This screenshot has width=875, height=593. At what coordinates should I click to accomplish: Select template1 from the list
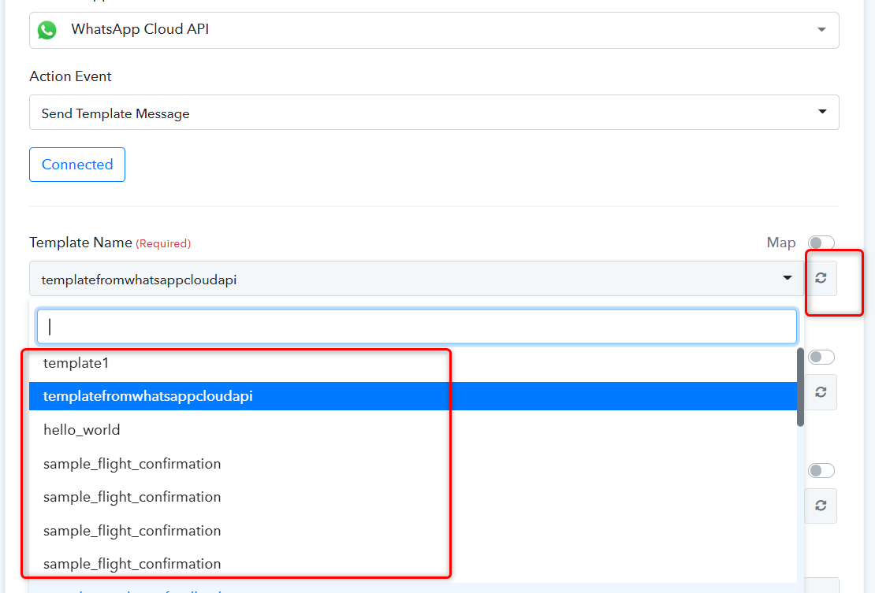tap(413, 363)
